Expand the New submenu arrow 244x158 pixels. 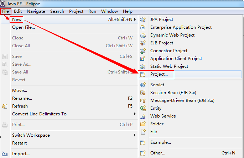point(135,20)
